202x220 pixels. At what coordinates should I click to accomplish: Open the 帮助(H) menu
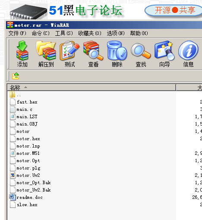coord(139,33)
